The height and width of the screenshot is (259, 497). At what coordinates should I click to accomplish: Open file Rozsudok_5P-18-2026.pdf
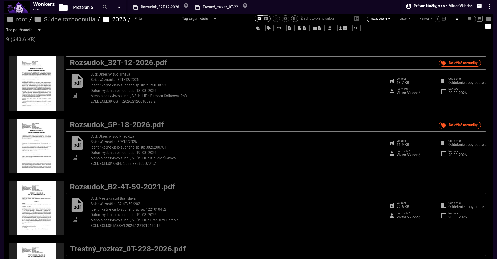tap(117, 125)
